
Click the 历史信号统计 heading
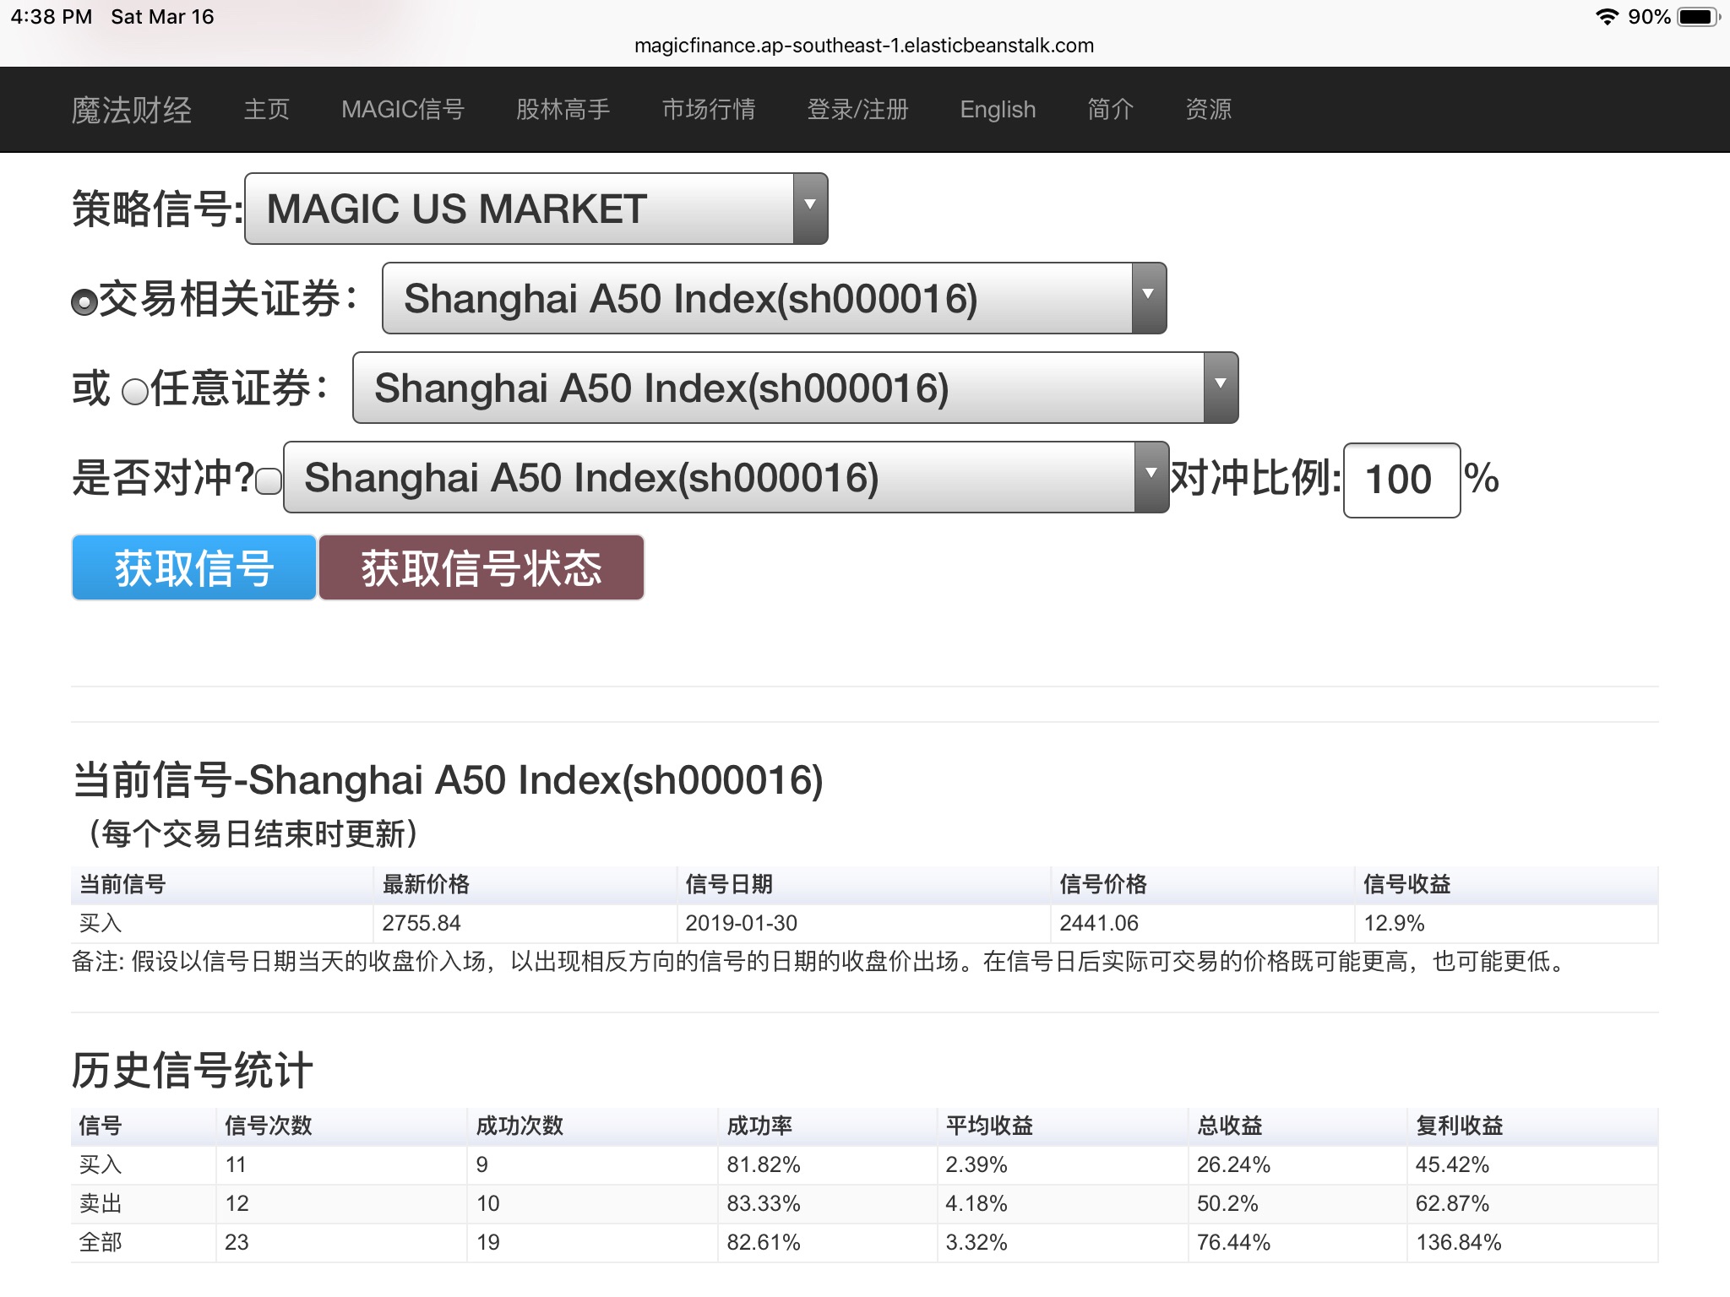pos(193,1071)
